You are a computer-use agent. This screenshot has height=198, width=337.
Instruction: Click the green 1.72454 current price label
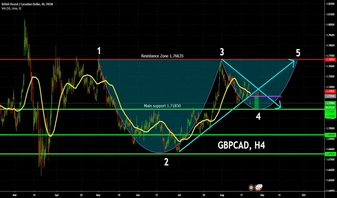pos(330,103)
